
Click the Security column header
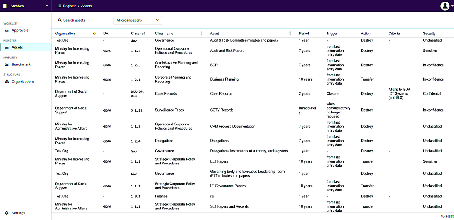[429, 33]
